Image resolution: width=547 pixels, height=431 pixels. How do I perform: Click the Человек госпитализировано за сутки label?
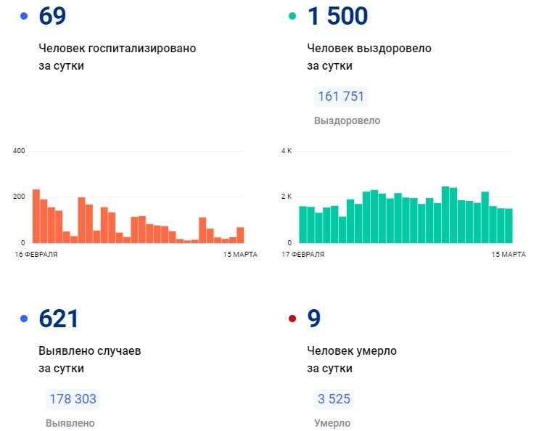118,57
